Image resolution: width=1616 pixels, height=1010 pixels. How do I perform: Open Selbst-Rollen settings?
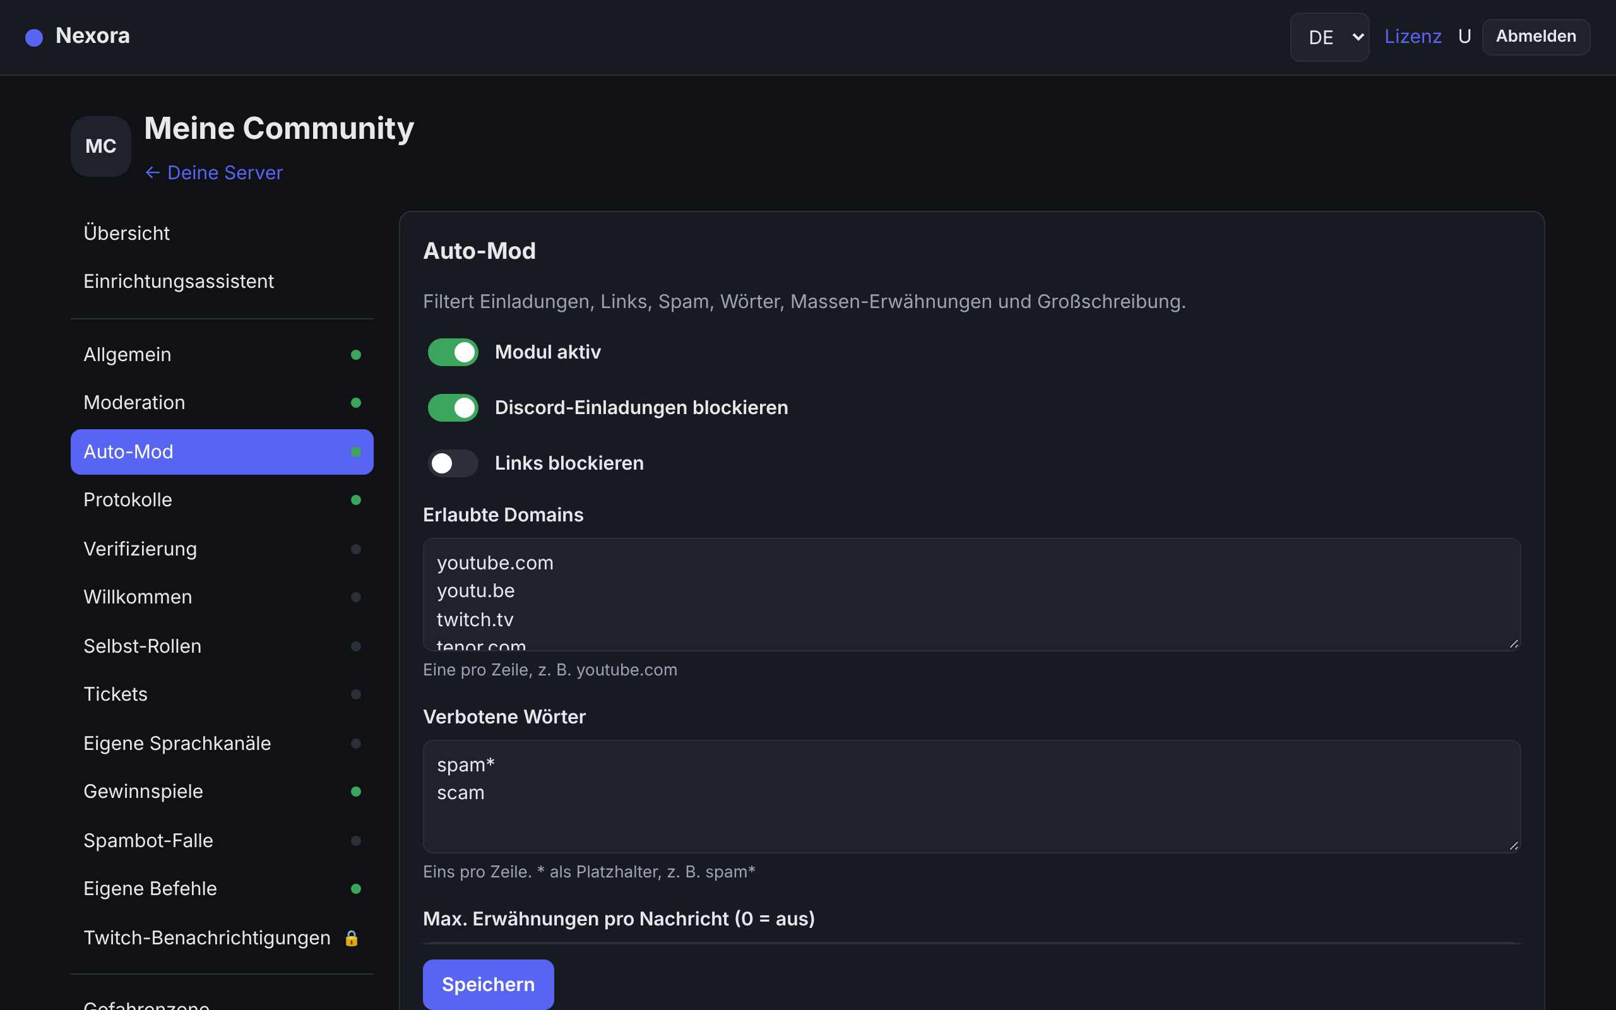tap(222, 646)
